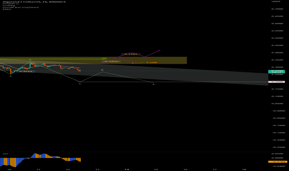Viewport: 289px width, 171px height.
Task: Click the 0.3204 price label on chart
Action: coord(111,61)
